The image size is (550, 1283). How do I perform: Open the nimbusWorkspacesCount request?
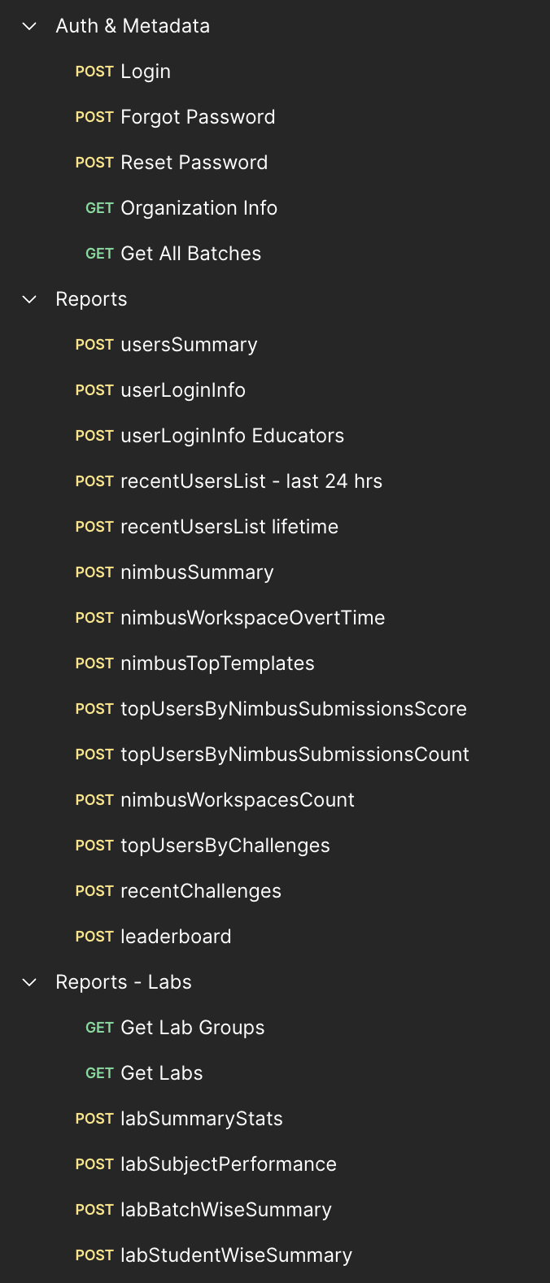click(x=237, y=800)
